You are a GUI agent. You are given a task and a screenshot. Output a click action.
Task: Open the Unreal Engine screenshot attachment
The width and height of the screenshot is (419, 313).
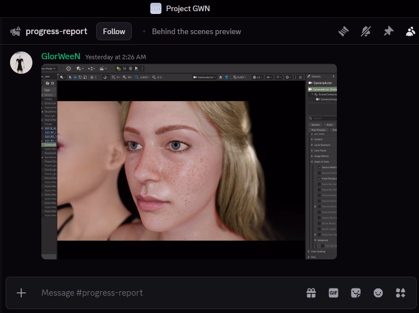189,162
